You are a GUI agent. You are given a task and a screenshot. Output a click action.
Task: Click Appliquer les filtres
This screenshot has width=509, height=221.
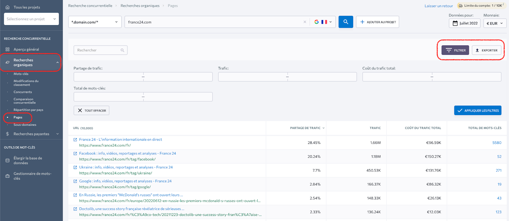(478, 110)
